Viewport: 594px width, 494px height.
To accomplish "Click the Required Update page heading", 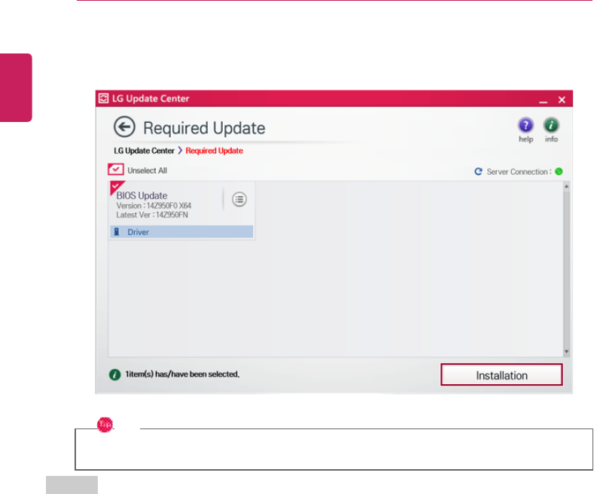I will 204,128.
